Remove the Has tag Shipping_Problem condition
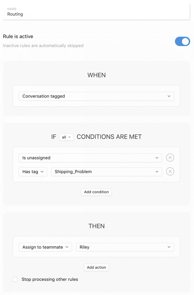Screen dimensions: 194x295 [170, 171]
